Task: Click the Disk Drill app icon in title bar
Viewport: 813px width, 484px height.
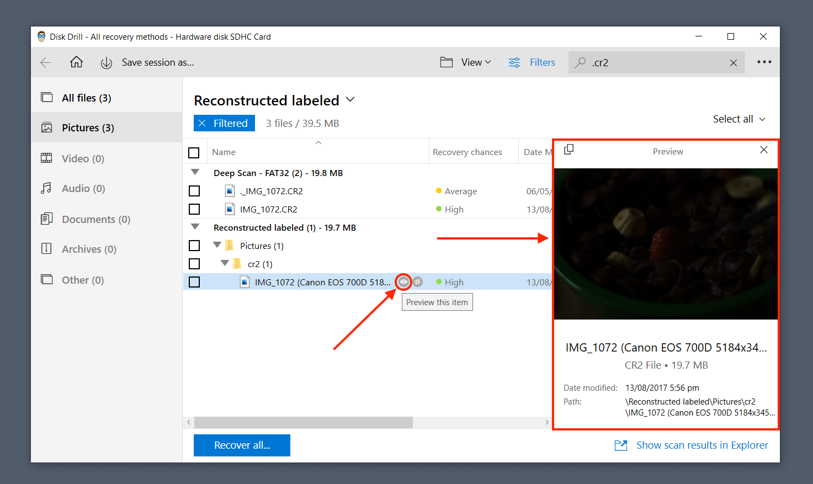Action: [41, 36]
